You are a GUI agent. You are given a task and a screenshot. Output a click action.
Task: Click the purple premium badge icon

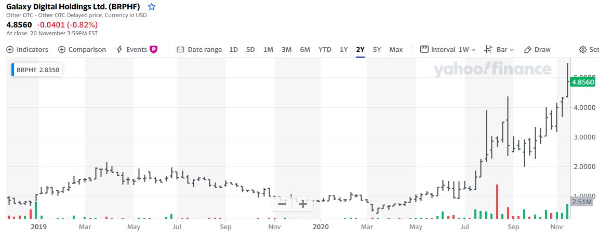(153, 50)
